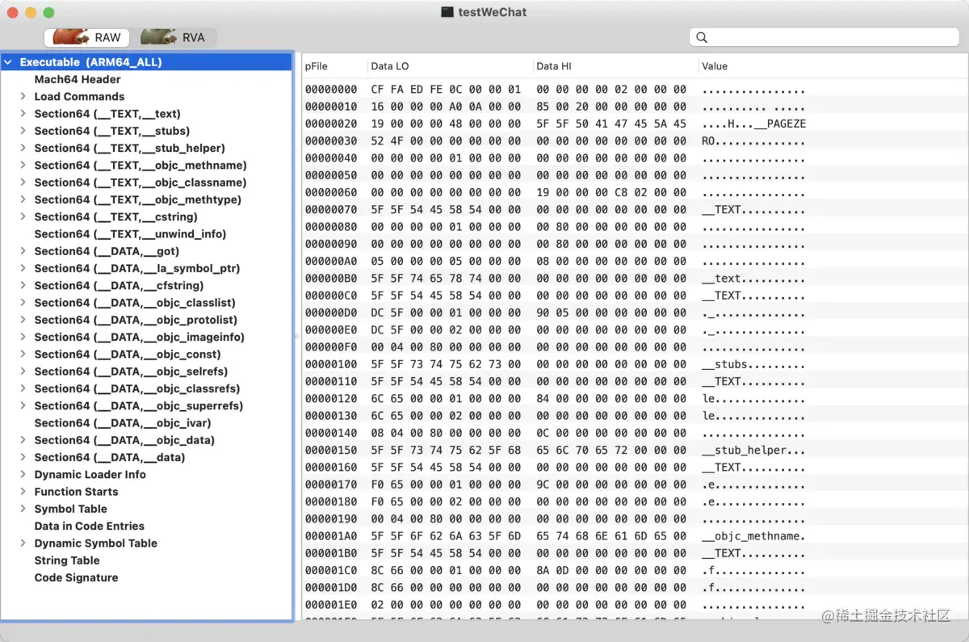
Task: Expand Section64 (__DATA,__got) node
Action: click(x=23, y=251)
